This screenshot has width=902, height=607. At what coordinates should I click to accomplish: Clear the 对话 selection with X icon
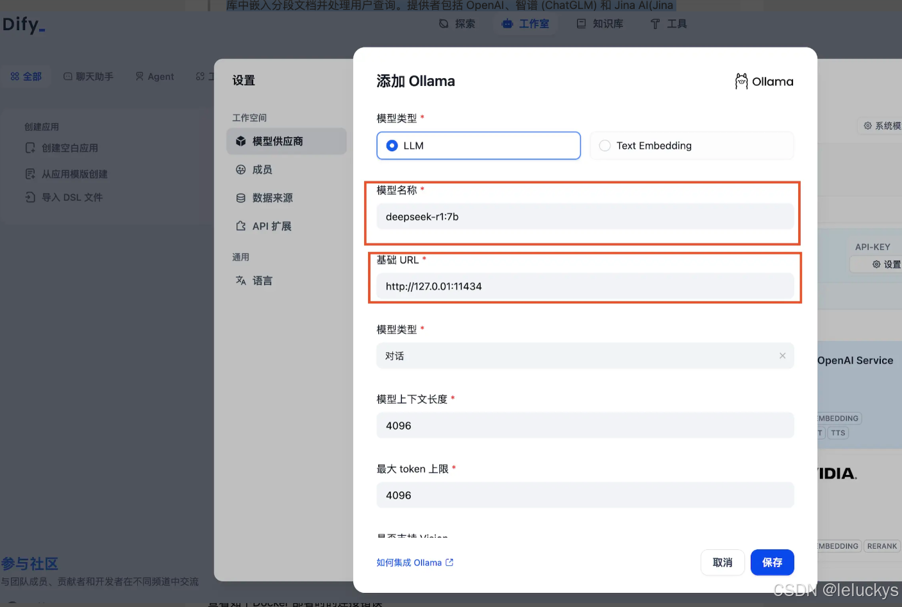[782, 356]
